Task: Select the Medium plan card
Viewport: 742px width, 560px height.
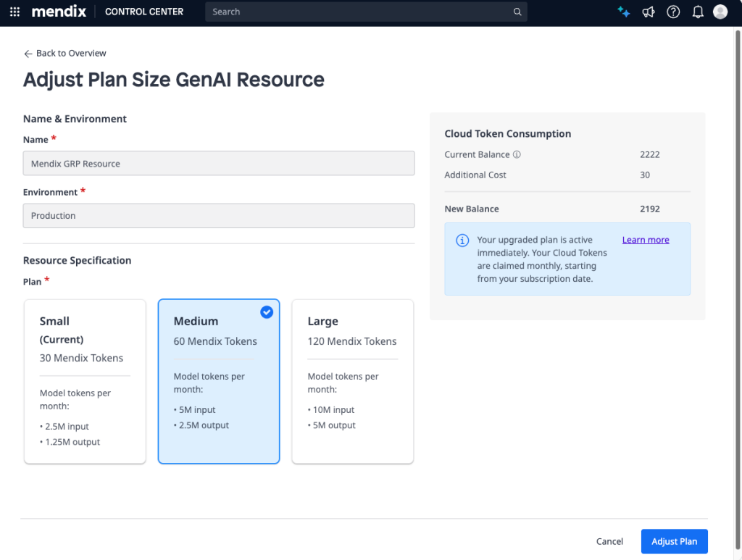Action: pos(219,381)
